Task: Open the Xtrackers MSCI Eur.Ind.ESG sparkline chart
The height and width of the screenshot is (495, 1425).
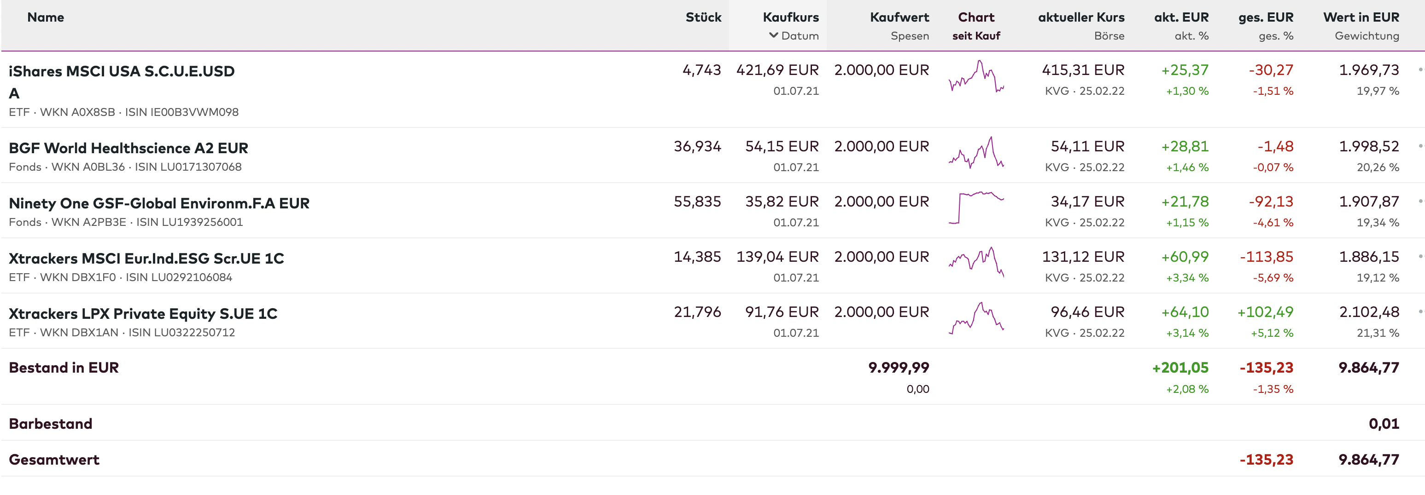Action: coord(976,262)
